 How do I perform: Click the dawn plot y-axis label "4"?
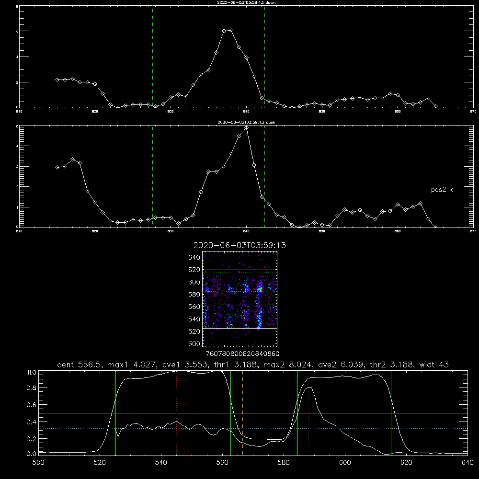[17, 57]
